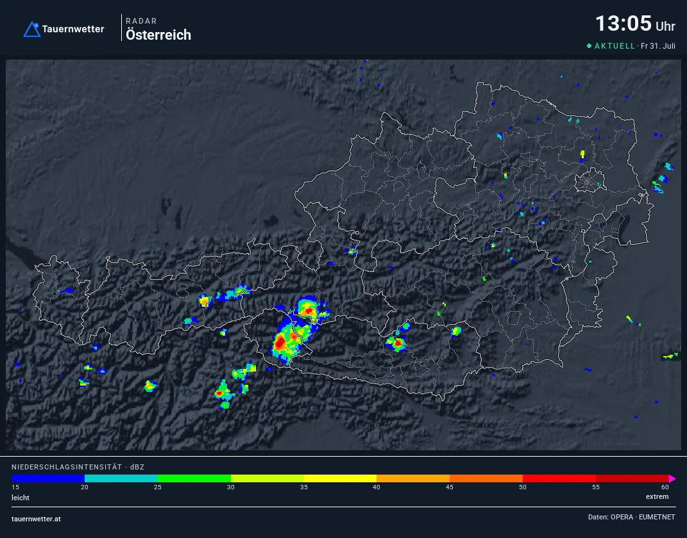Click the dark blue 15–20 dBZ legend segment
The width and height of the screenshot is (687, 538).
pyautogui.click(x=48, y=478)
